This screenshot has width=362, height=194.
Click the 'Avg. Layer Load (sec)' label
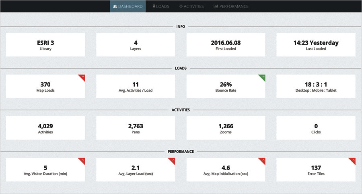pos(136,174)
